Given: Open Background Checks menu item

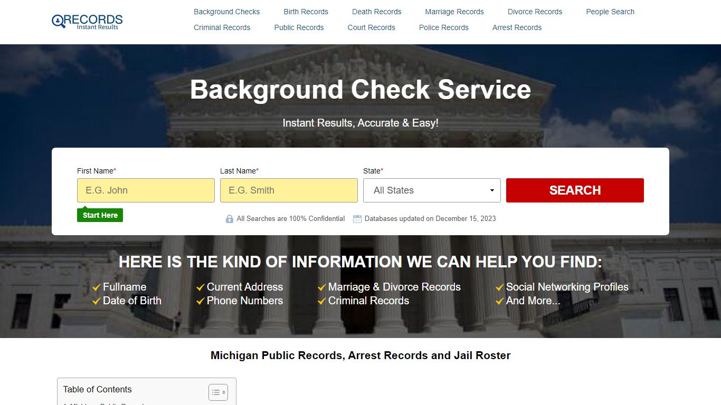Looking at the screenshot, I should point(226,12).
